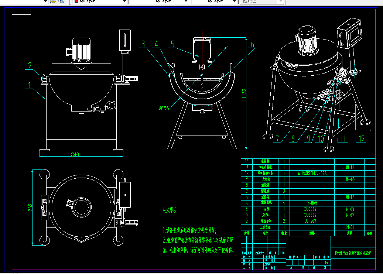The image size is (383, 274).
Task: Select the JN-02 cell in parts table
Action: pos(349,215)
